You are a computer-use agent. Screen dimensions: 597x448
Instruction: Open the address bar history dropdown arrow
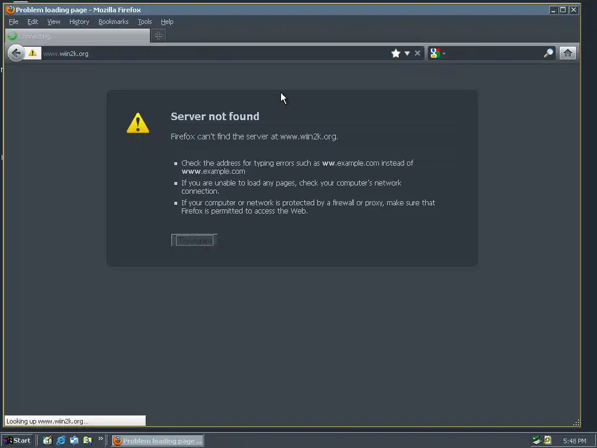click(x=407, y=53)
